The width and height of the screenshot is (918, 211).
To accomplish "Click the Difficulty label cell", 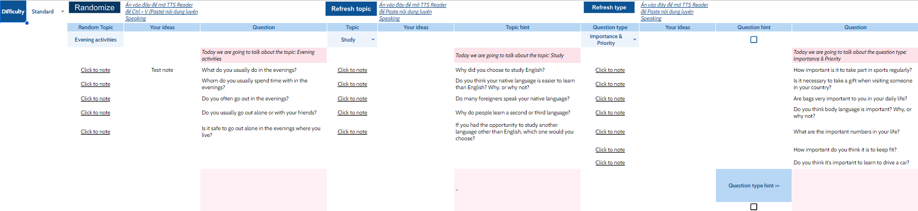I will point(13,12).
